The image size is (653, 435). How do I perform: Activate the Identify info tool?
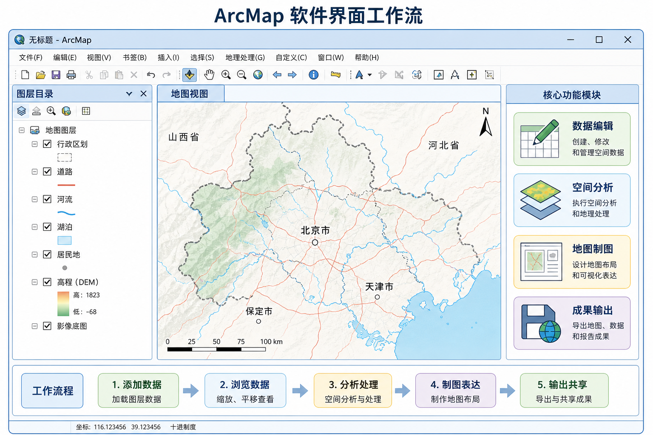click(x=313, y=75)
